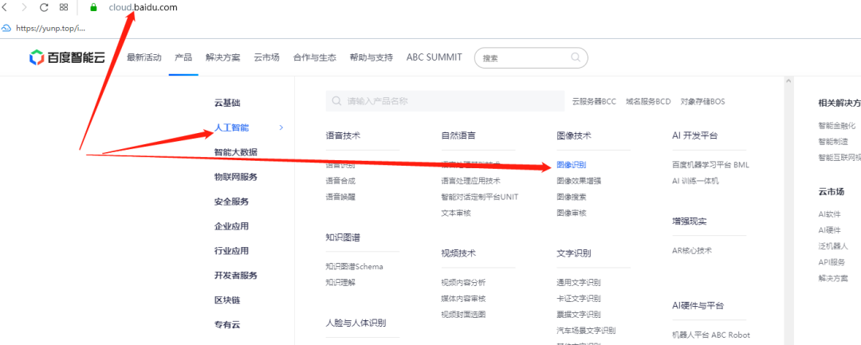
Task: Select 安全服务 category
Action: coord(231,202)
